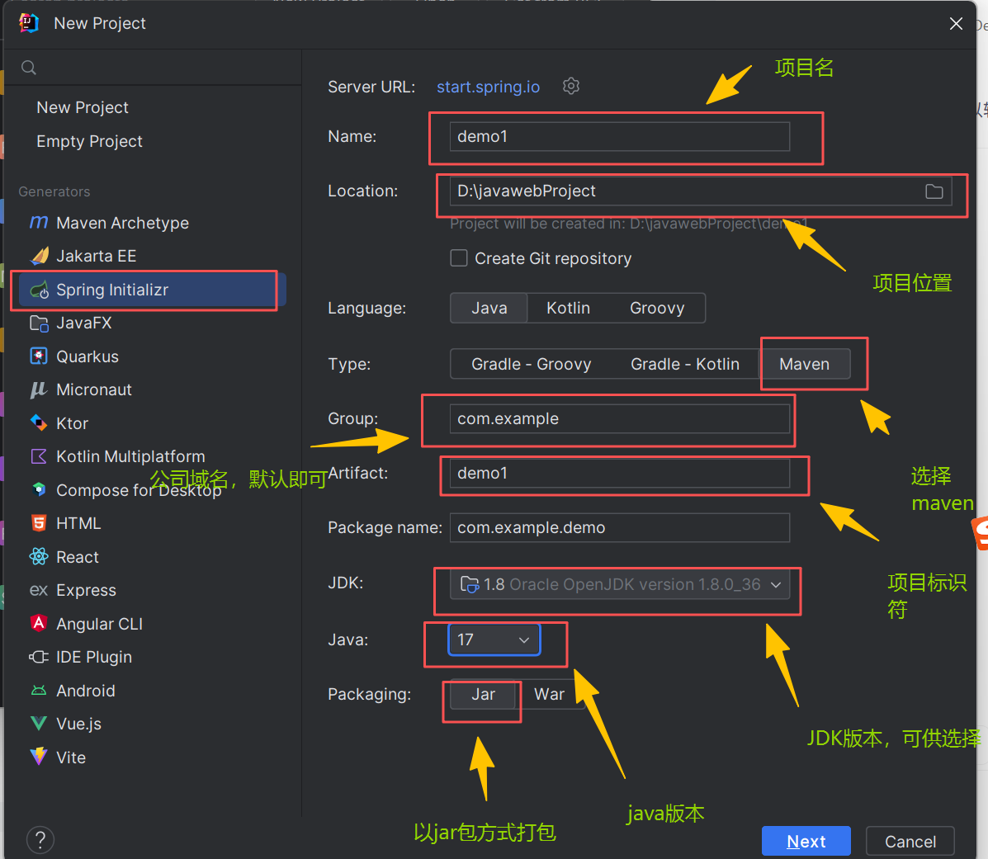This screenshot has width=988, height=859.
Task: Browse Location with folder icon
Action: click(934, 191)
